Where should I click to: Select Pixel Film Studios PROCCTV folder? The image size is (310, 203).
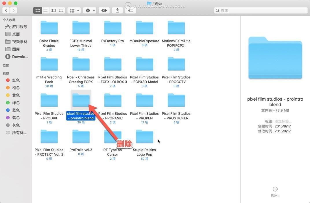point(176,64)
